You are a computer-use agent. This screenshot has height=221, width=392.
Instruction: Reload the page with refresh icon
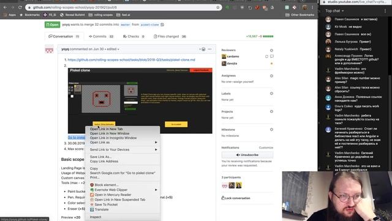tap(20, 7)
